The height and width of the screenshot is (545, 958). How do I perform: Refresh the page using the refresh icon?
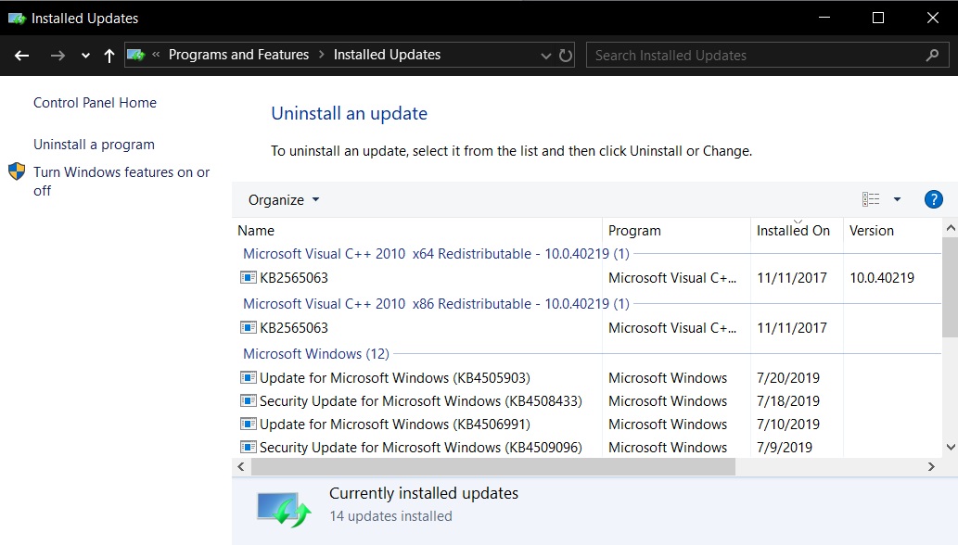tap(567, 55)
